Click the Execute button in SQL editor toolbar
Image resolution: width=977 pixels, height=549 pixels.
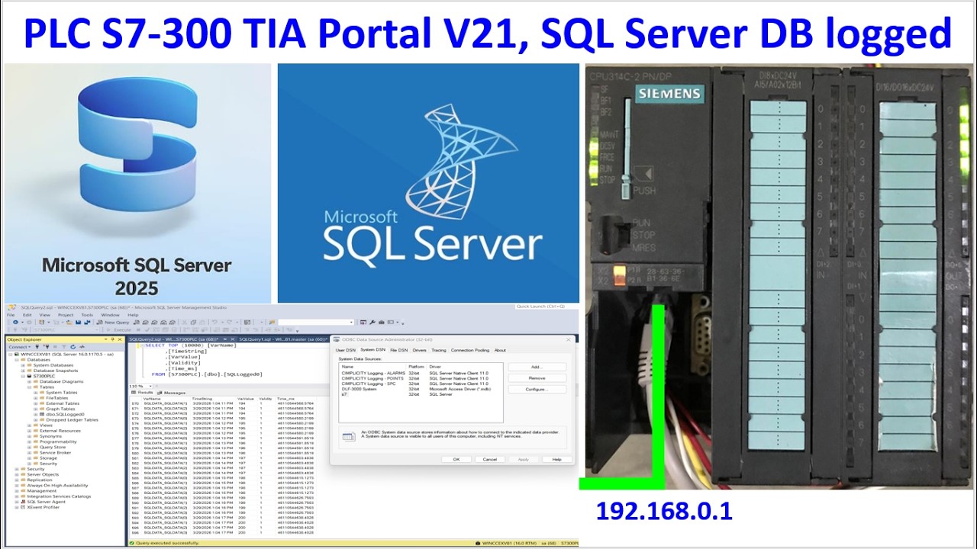119,330
